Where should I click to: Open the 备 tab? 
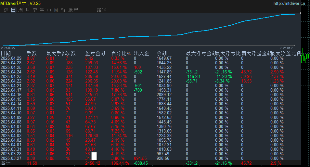pos(63,10)
